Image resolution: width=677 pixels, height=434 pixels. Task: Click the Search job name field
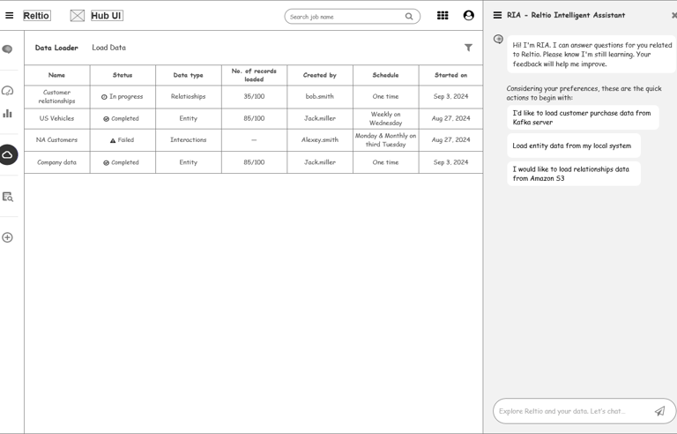point(346,16)
